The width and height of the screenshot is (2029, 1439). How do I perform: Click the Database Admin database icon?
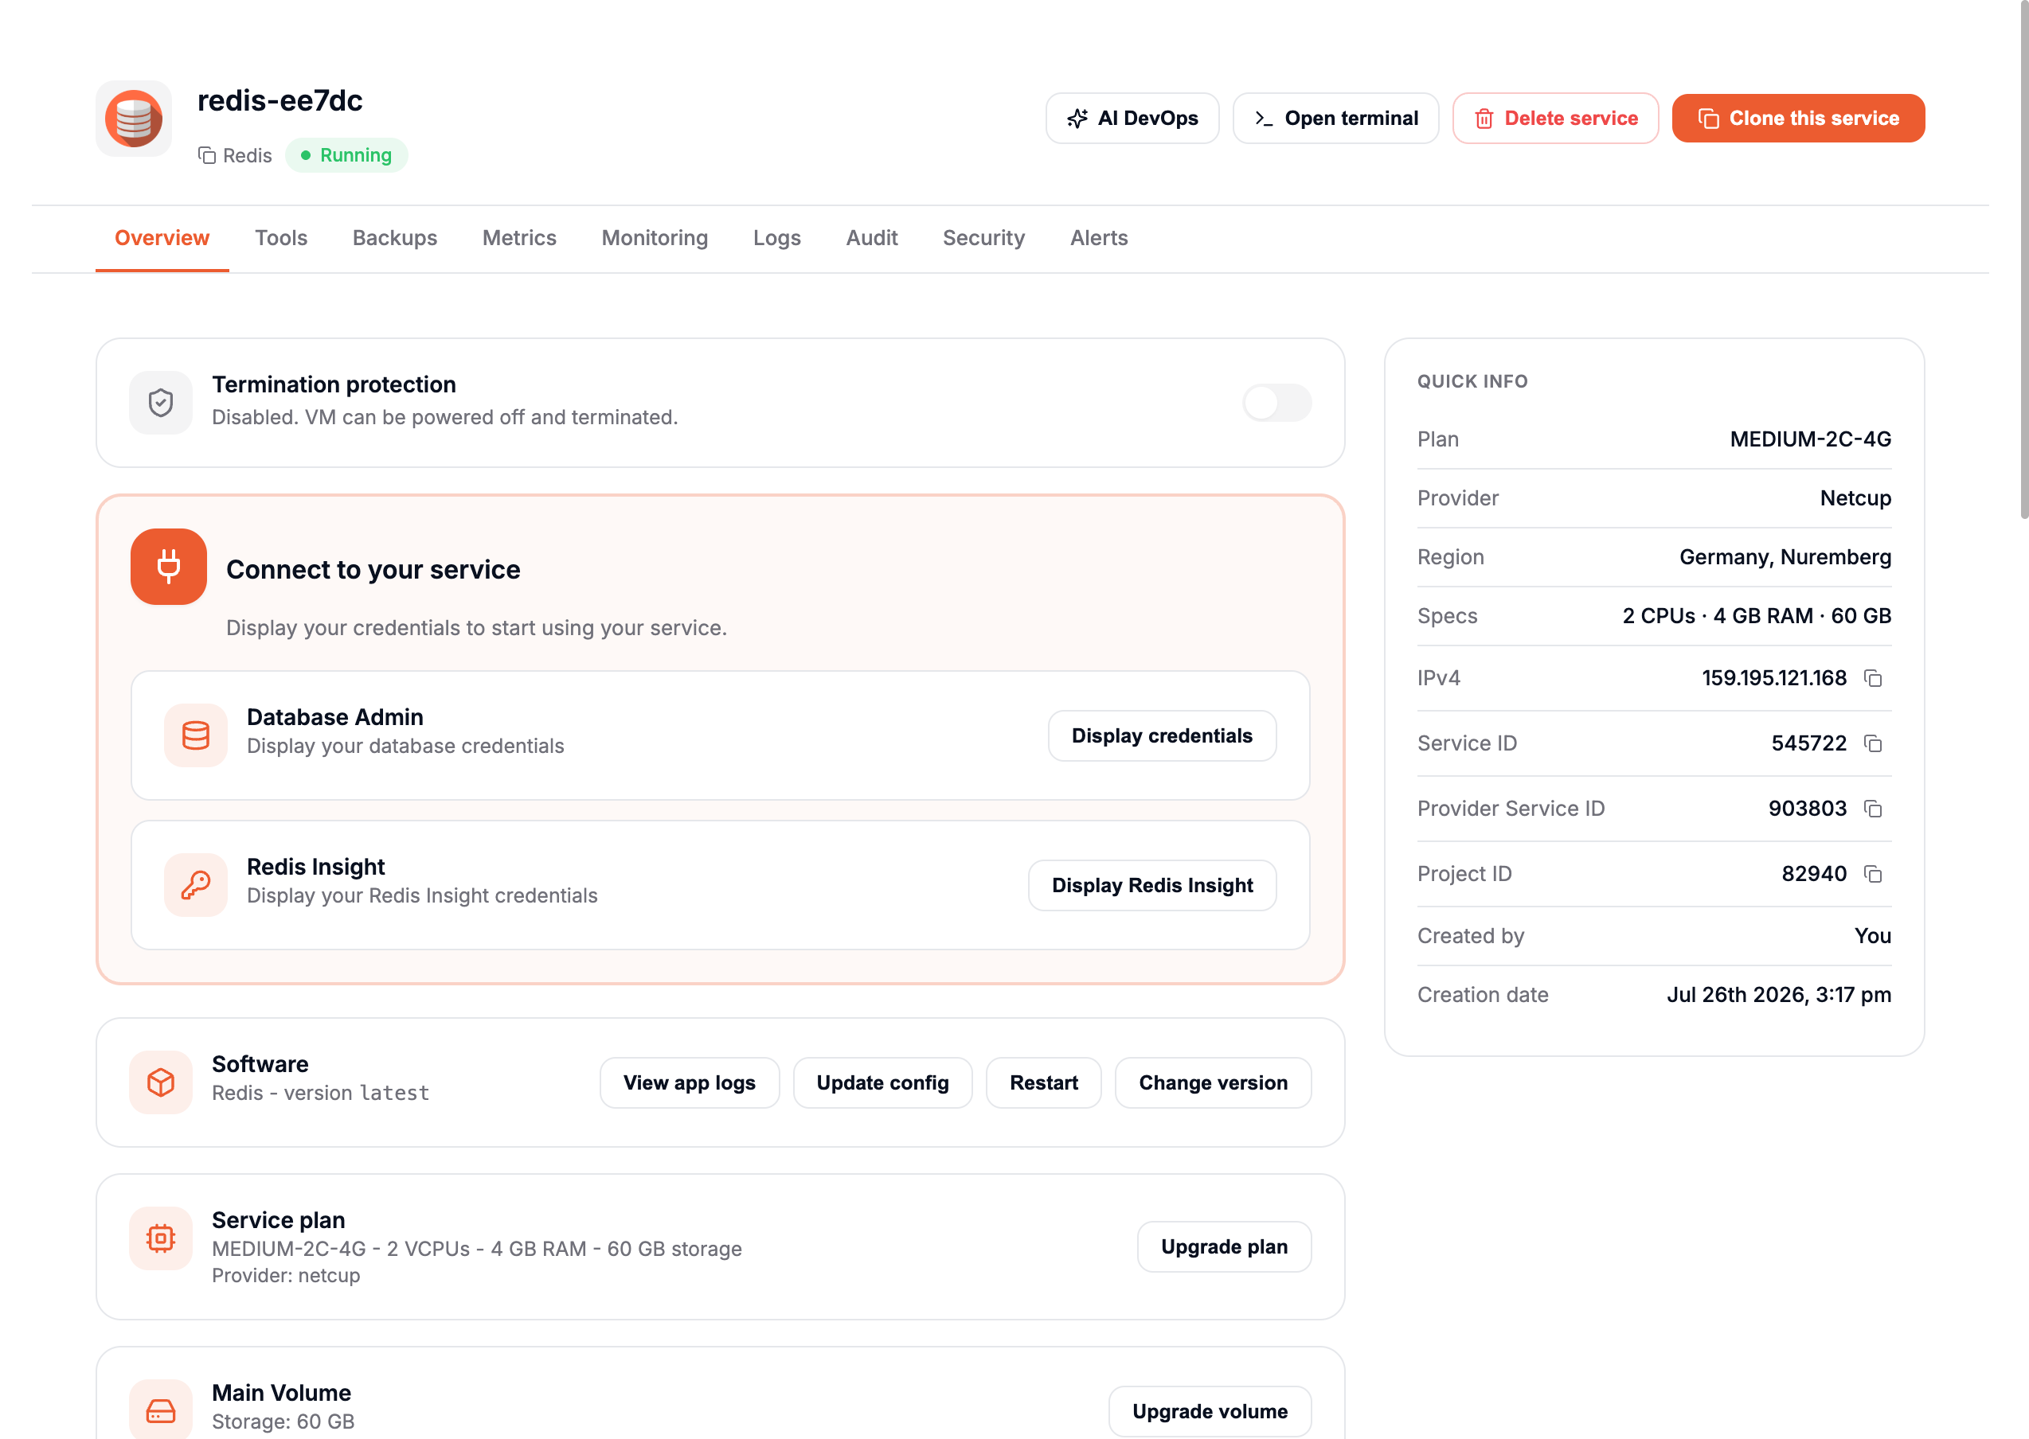point(196,735)
